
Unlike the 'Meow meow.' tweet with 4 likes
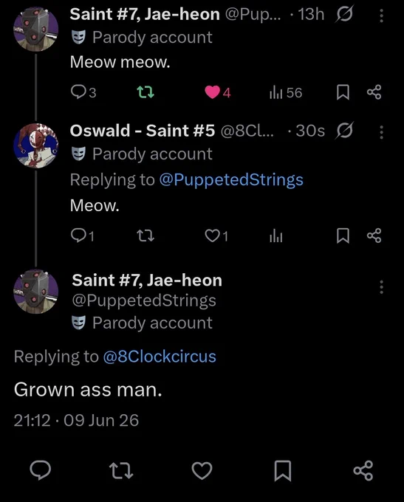pyautogui.click(x=218, y=92)
